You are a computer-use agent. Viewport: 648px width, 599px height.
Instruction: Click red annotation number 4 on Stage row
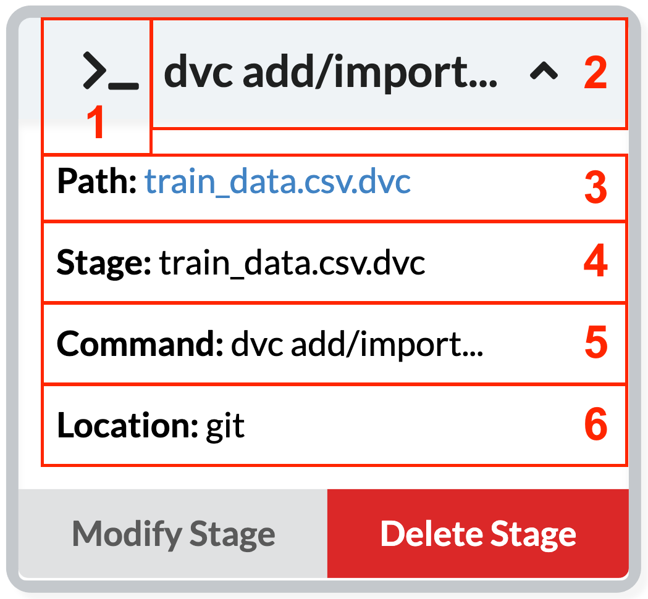(x=595, y=263)
